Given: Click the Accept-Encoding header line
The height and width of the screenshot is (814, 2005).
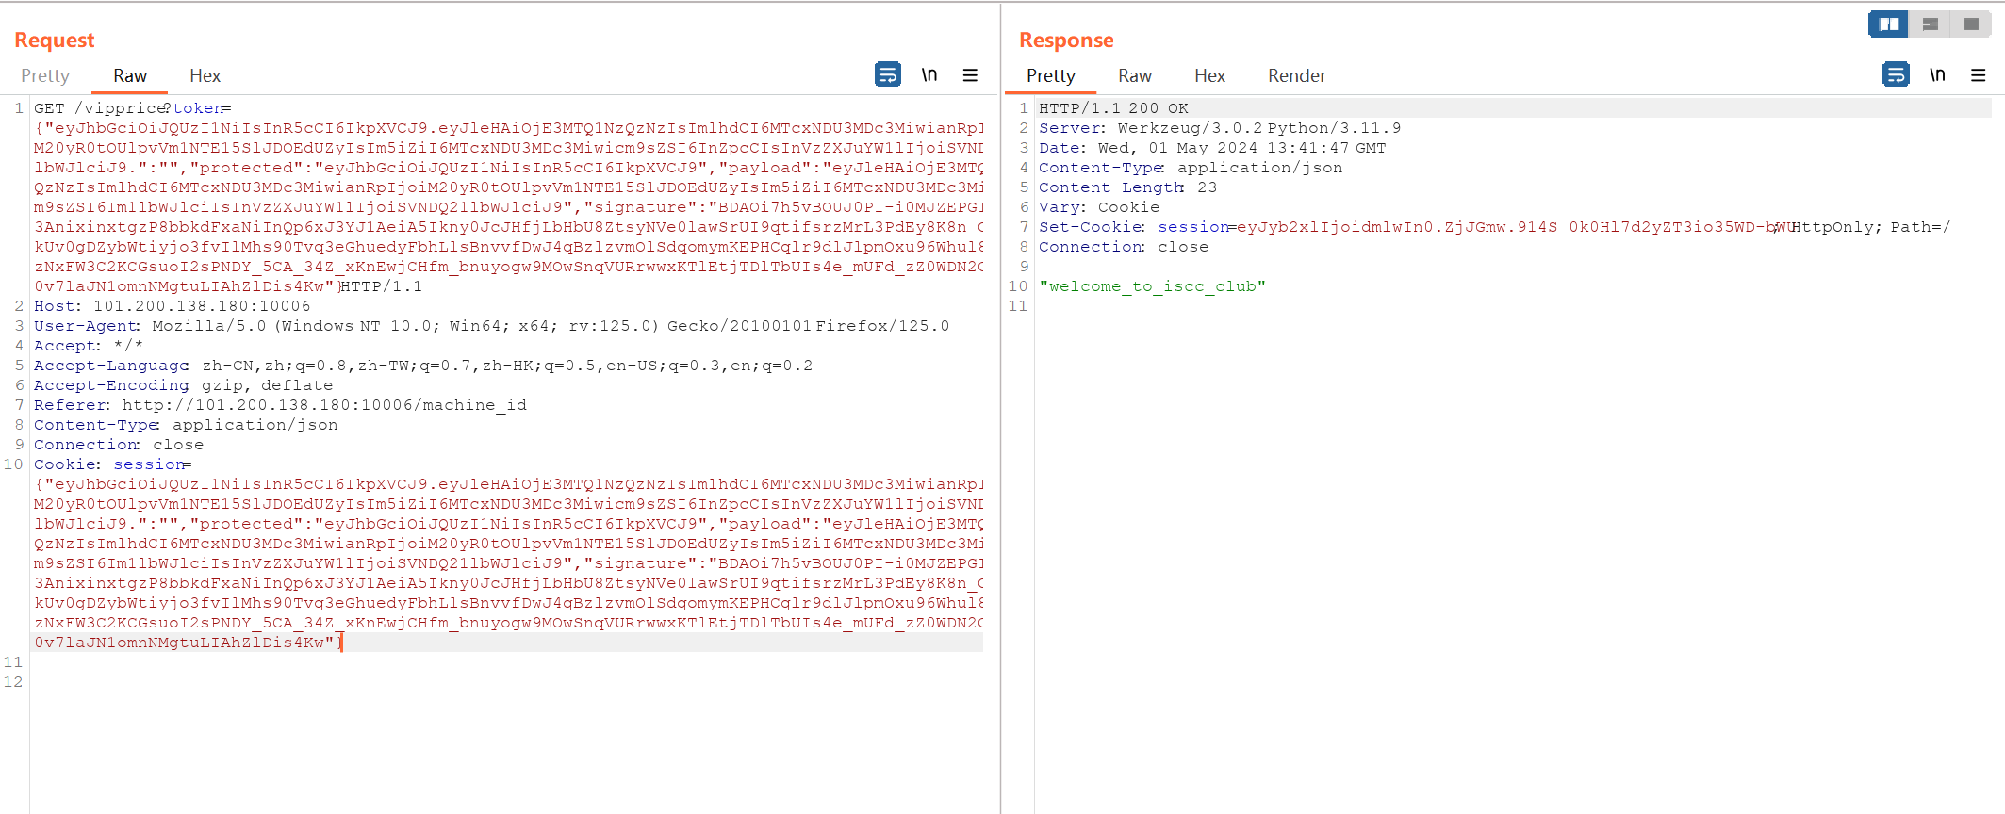Looking at the screenshot, I should point(184,385).
